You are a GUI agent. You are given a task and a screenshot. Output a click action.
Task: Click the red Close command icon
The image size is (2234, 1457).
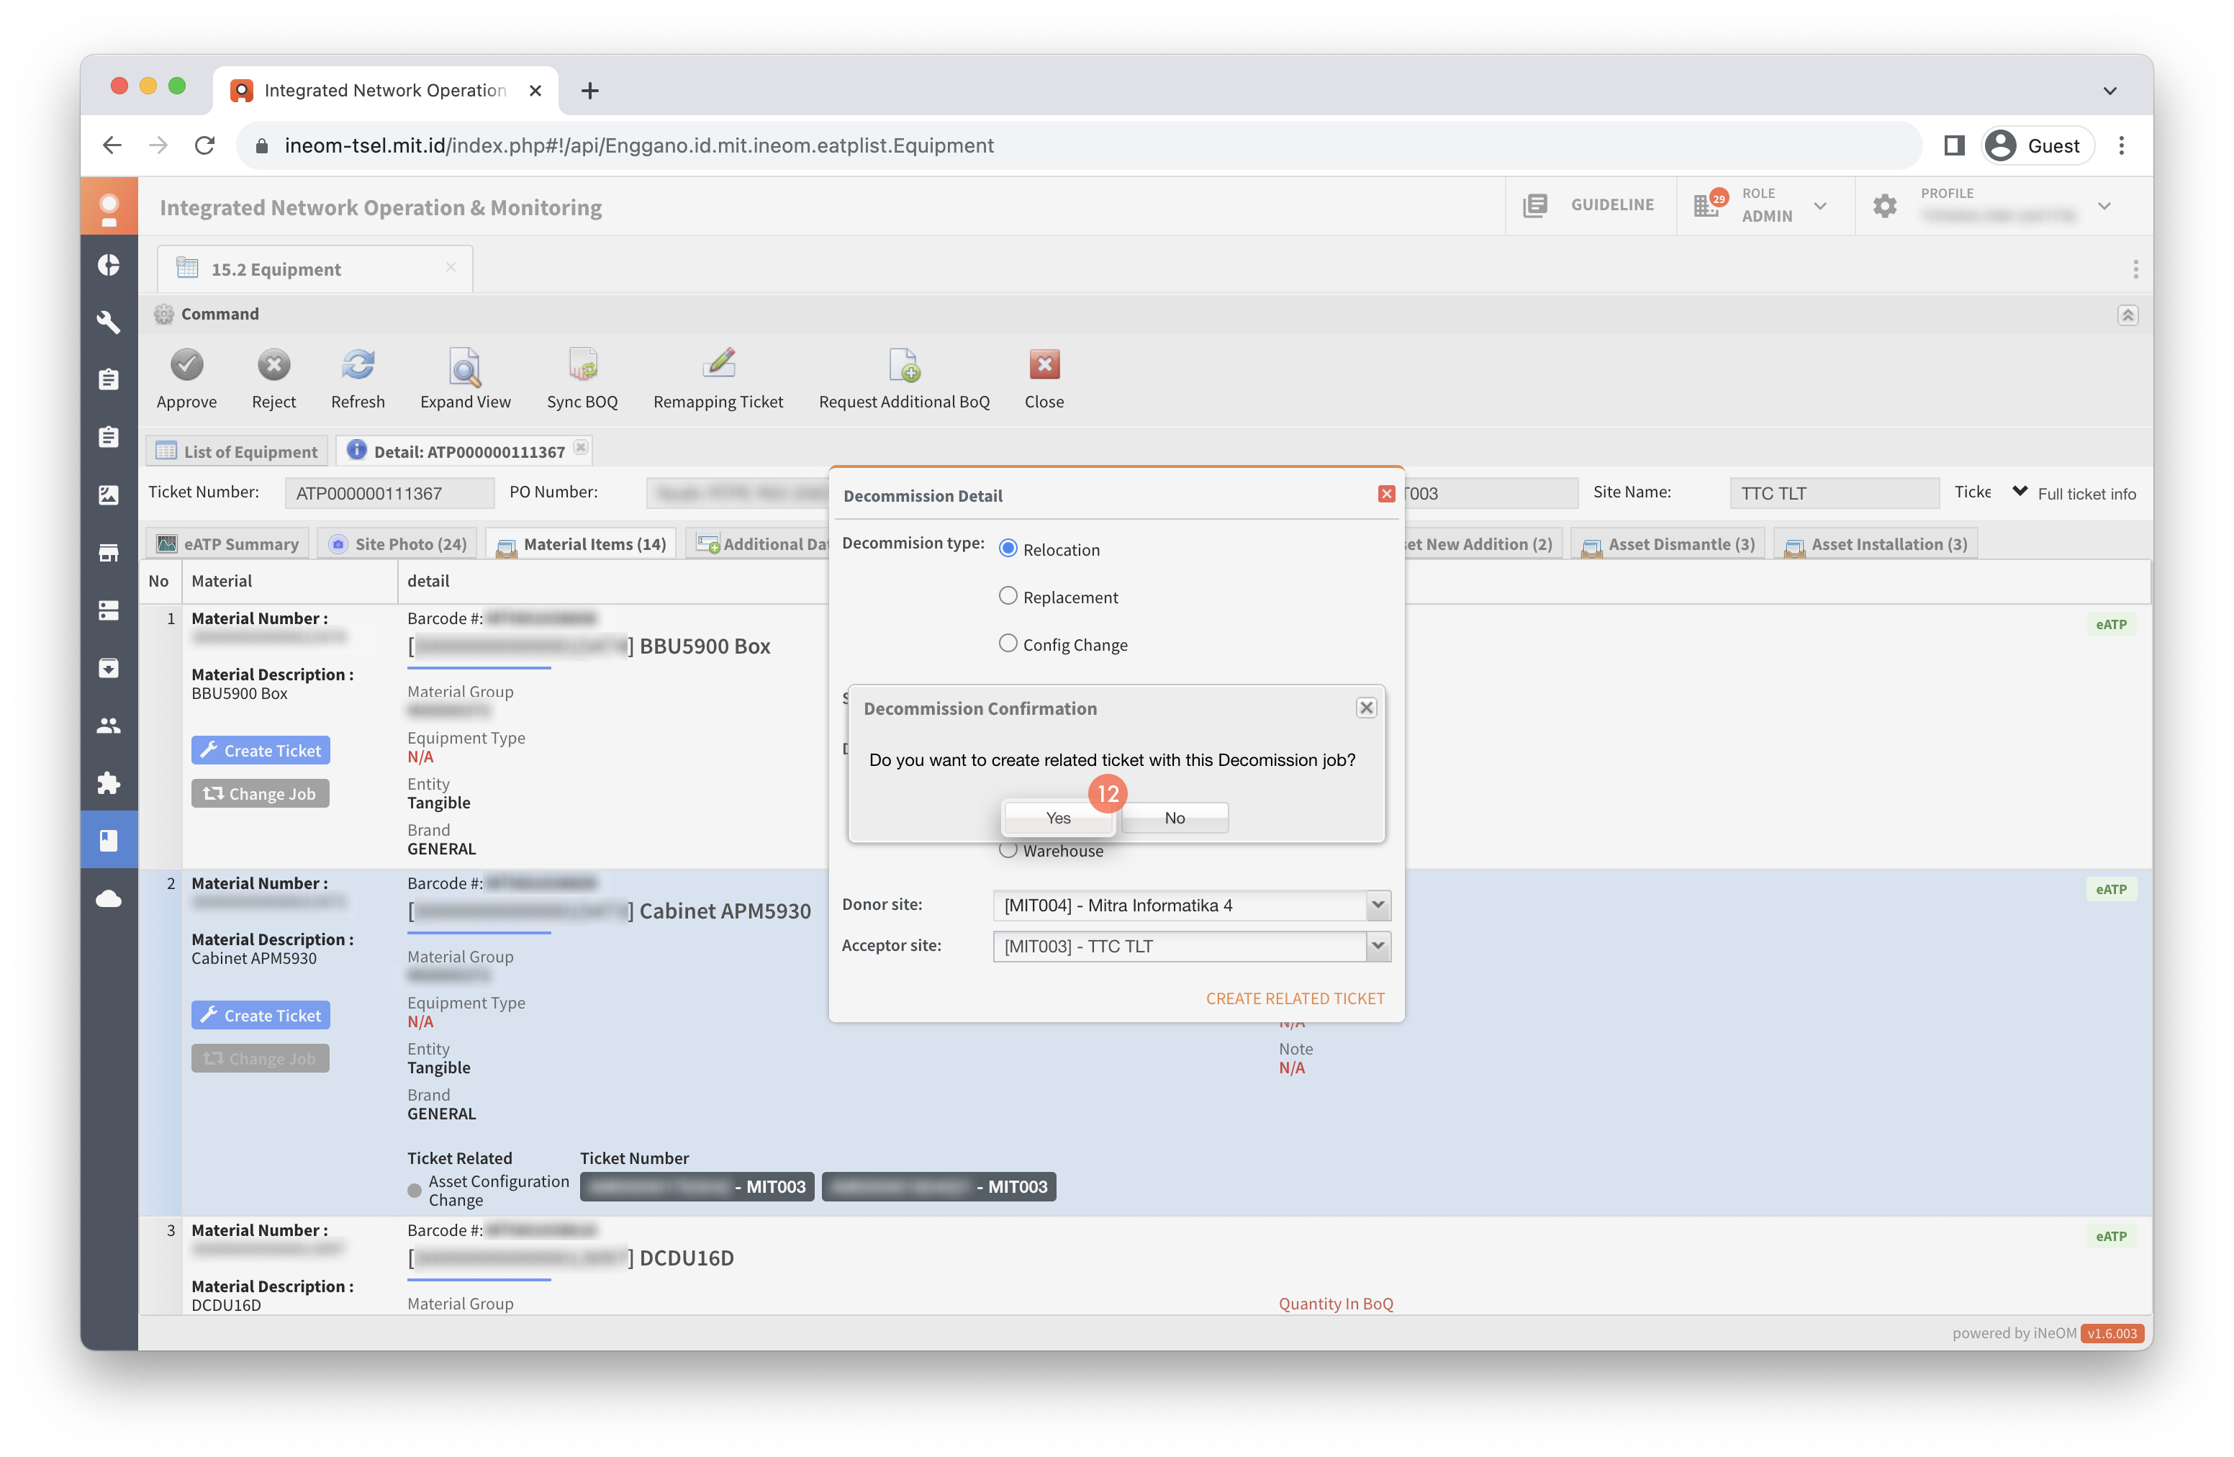coord(1044,365)
